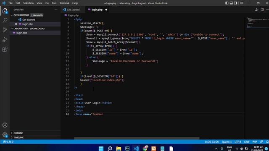Click Ln 26, Col 20 status entry
269x151 pixels.
coord(212,142)
